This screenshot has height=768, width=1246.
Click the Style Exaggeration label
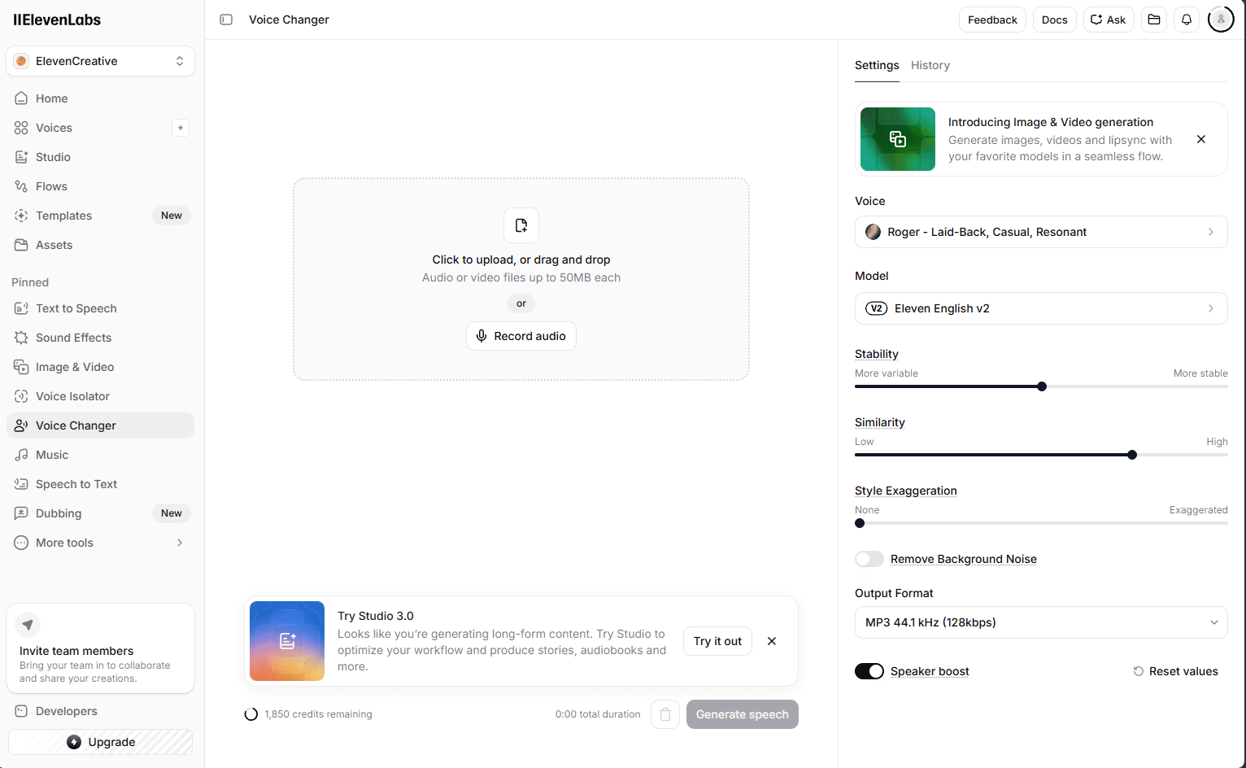pyautogui.click(x=906, y=491)
